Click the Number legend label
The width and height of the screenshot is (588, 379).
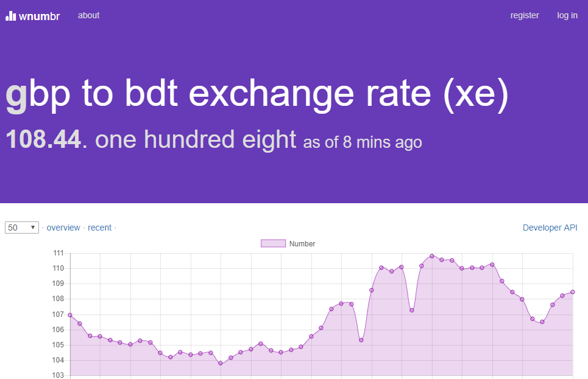(x=302, y=243)
